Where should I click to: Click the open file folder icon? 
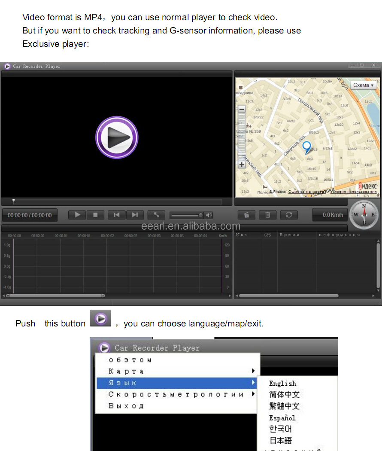(x=246, y=215)
